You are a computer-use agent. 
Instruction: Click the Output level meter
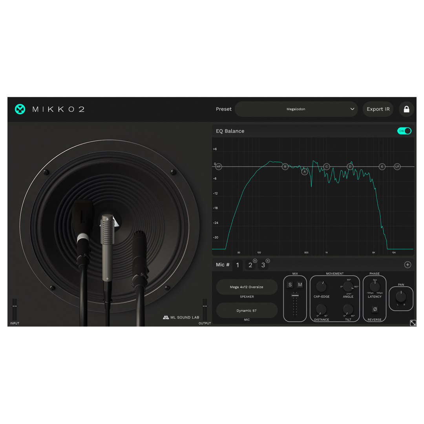205,310
